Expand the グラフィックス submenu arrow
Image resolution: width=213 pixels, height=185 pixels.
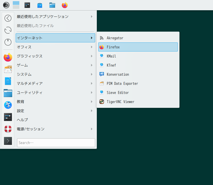point(92,56)
